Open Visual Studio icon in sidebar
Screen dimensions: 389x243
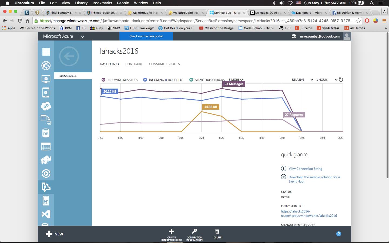pos(46,214)
